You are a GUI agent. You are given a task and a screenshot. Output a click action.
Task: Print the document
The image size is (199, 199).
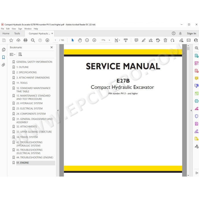pos(26,40)
